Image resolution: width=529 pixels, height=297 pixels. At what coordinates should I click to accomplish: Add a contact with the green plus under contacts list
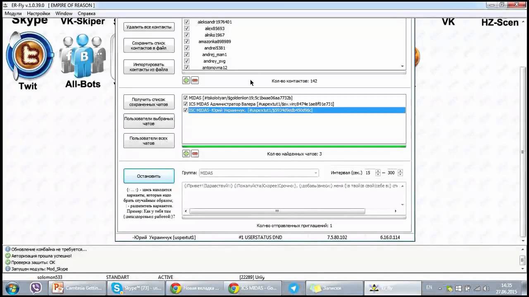click(x=186, y=80)
